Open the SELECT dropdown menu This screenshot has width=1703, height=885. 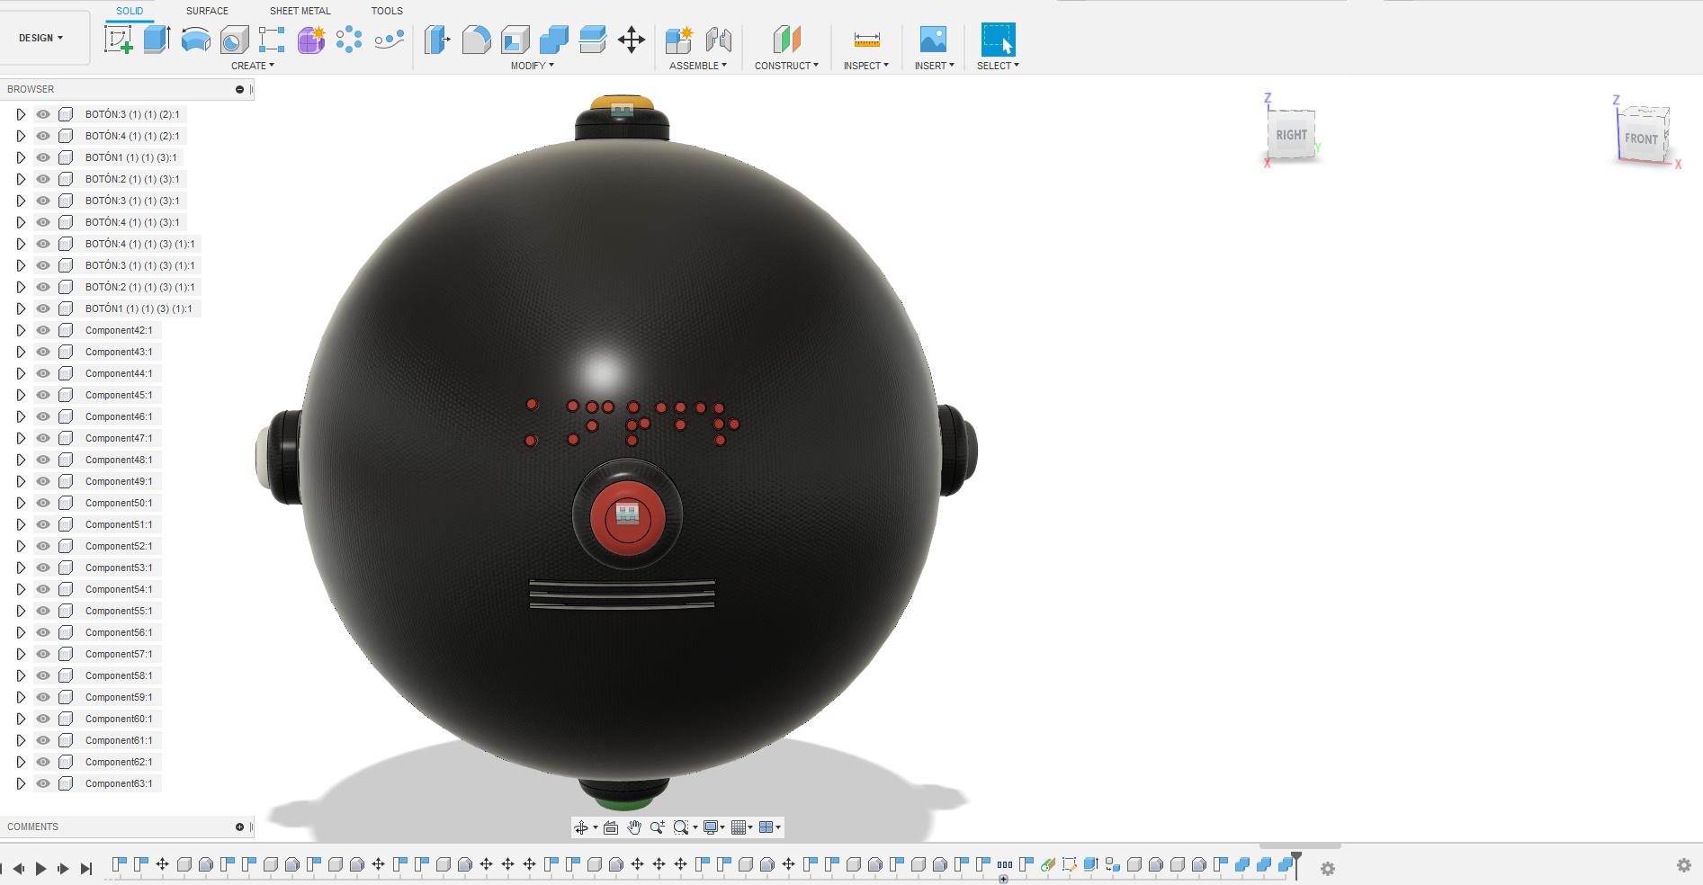pyautogui.click(x=999, y=66)
